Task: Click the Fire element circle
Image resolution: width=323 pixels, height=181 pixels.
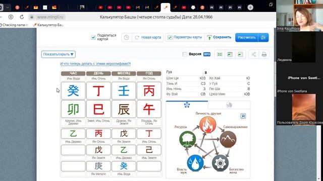Action: (208, 125)
